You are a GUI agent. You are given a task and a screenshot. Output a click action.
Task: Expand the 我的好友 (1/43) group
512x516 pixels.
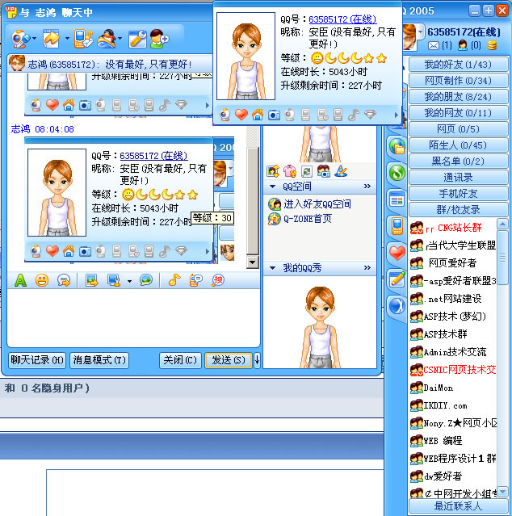(457, 65)
